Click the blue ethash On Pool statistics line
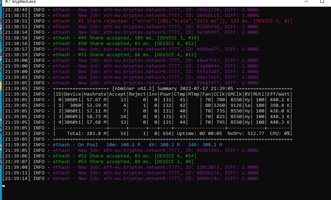 coord(137,145)
